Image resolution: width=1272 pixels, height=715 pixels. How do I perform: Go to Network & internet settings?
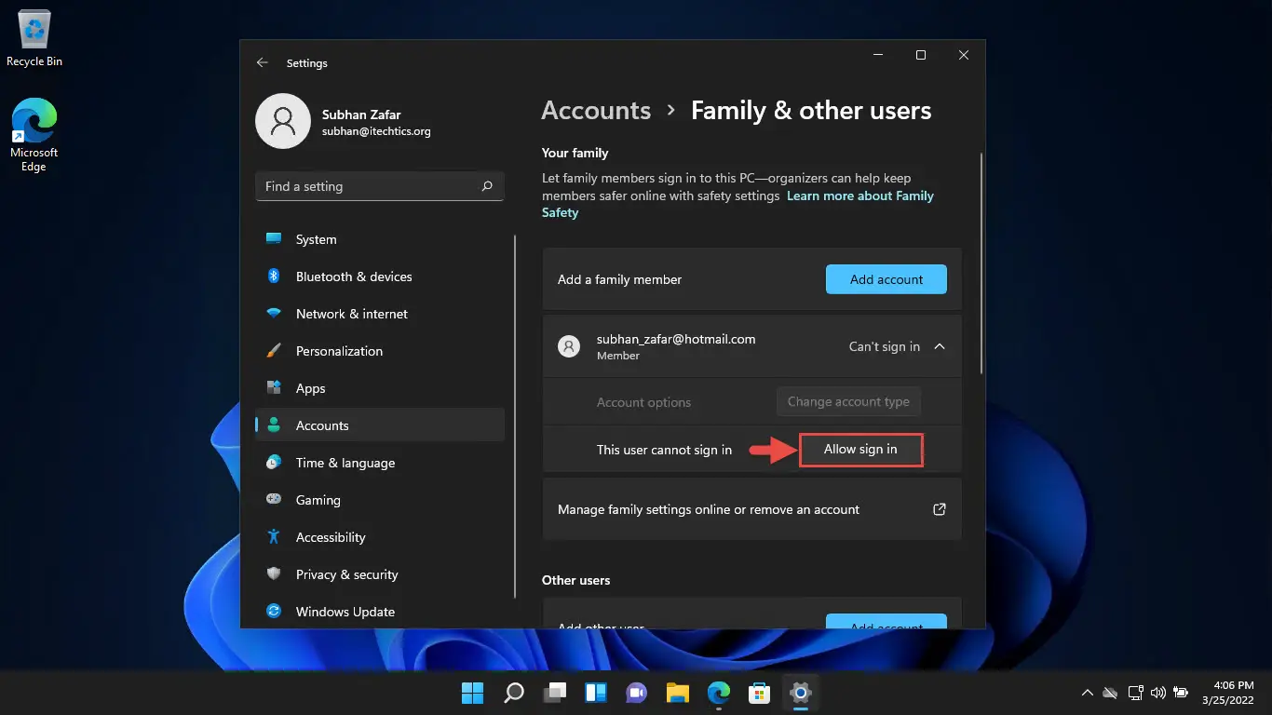[x=380, y=314]
